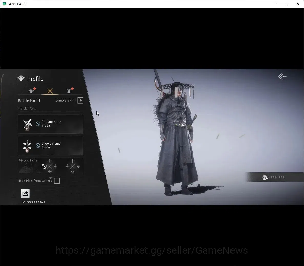This screenshot has height=266, width=304.
Task: Click the Phalanxbane Blade weapon icon
Action: coord(27,124)
